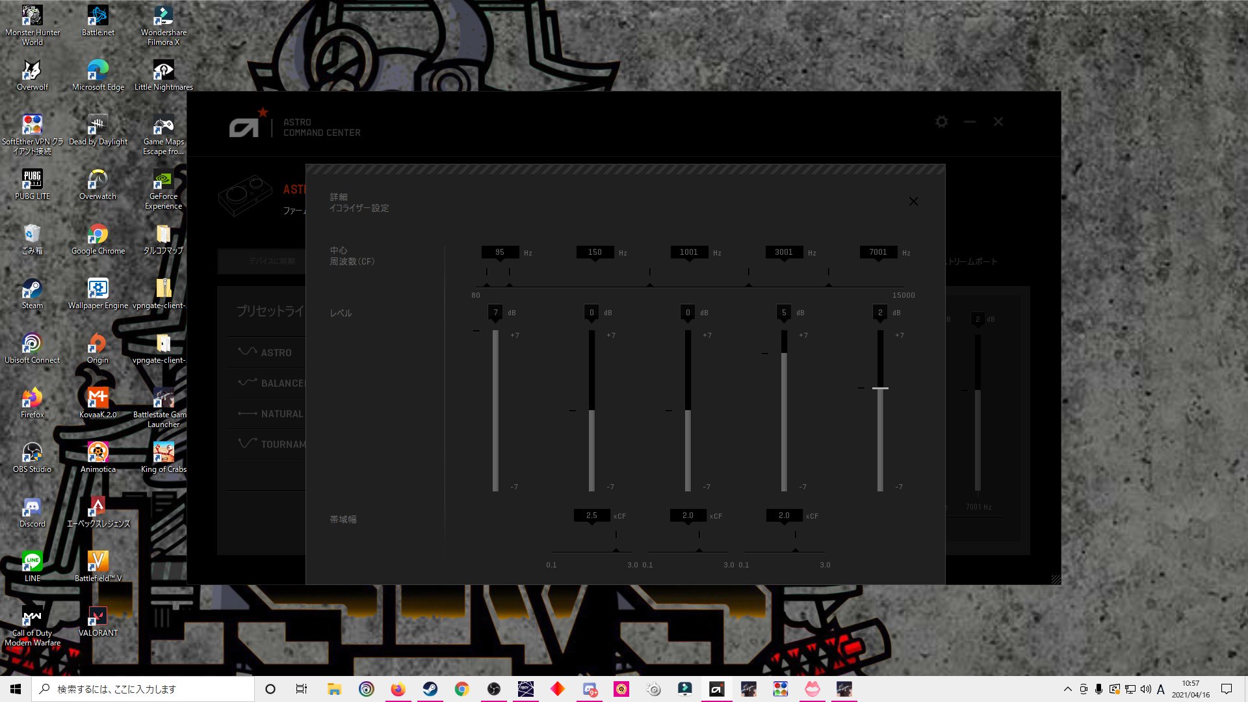This screenshot has width=1248, height=702.
Task: Click the 3001 Hz frequency input box
Action: (x=783, y=252)
